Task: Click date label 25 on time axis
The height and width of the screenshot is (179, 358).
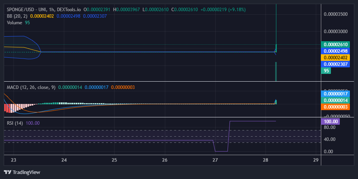Action: click(114, 160)
